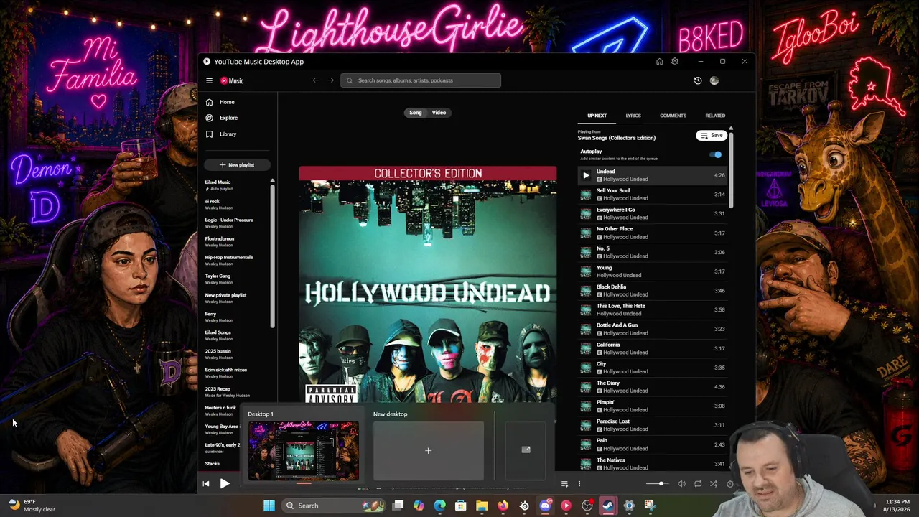
Task: Click the taskbar Search box
Action: click(x=335, y=506)
